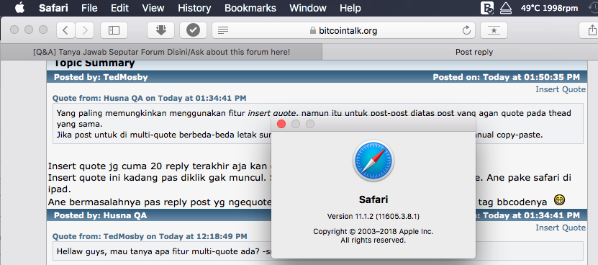The height and width of the screenshot is (265, 598).
Task: Open the Help menu
Action: [x=350, y=8]
